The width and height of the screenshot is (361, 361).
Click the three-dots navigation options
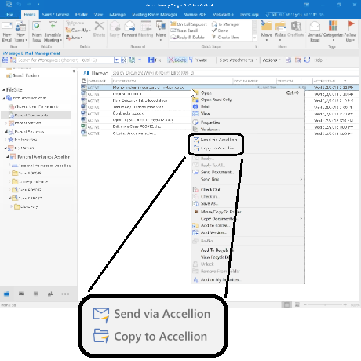pos(65,294)
